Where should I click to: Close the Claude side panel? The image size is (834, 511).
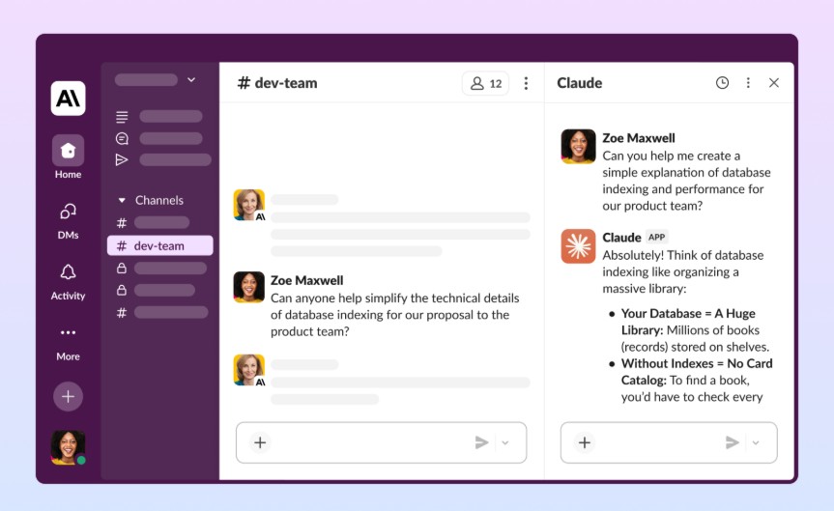coord(774,83)
